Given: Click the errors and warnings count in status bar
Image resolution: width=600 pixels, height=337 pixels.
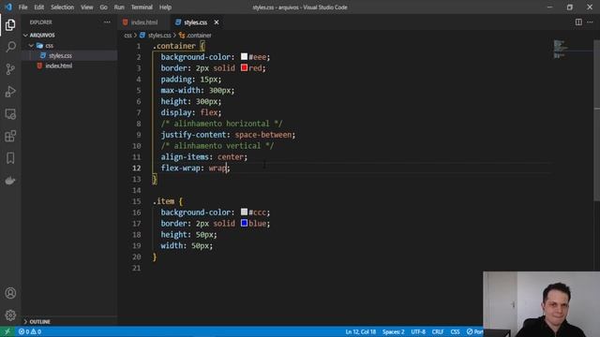Looking at the screenshot, I should (x=30, y=331).
